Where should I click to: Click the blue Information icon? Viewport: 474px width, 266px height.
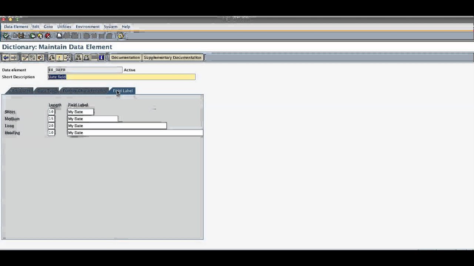pyautogui.click(x=101, y=58)
